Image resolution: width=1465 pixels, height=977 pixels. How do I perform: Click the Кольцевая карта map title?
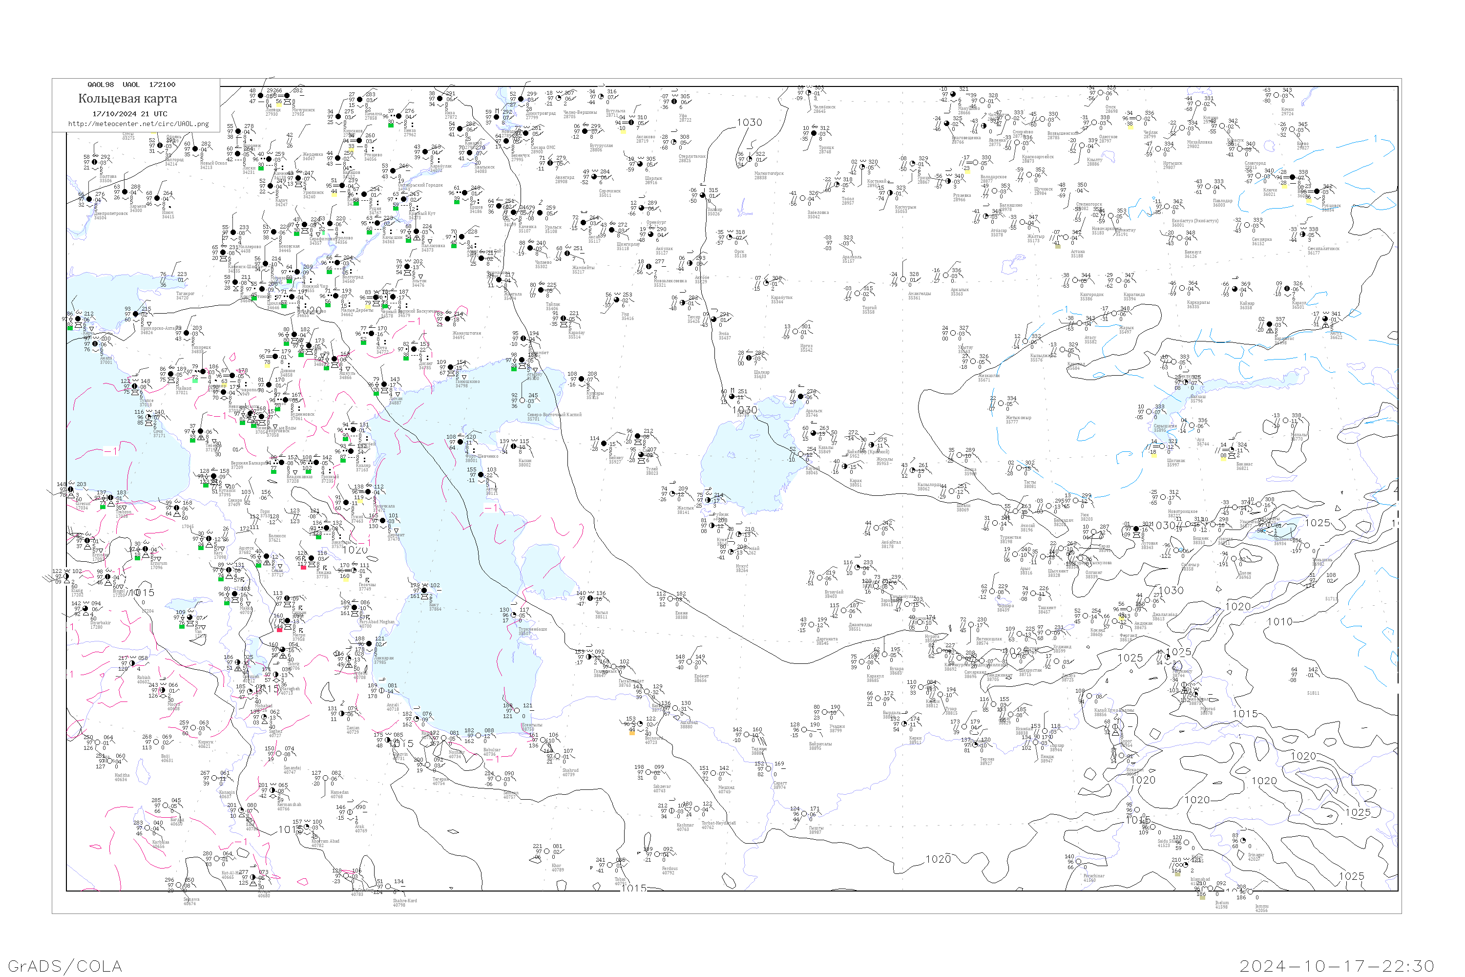[x=127, y=99]
